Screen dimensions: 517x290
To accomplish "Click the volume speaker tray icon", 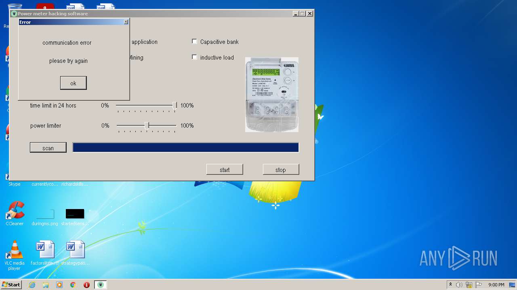I will click(459, 285).
